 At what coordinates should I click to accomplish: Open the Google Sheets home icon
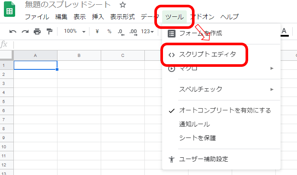pyautogui.click(x=10, y=9)
